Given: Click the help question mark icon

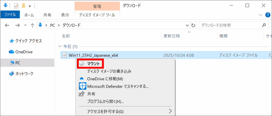Looking at the screenshot, I should pyautogui.click(x=267, y=15).
